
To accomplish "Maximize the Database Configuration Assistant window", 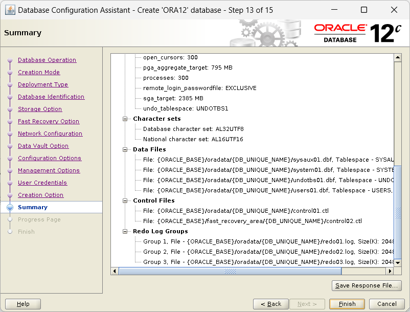I will click(363, 10).
